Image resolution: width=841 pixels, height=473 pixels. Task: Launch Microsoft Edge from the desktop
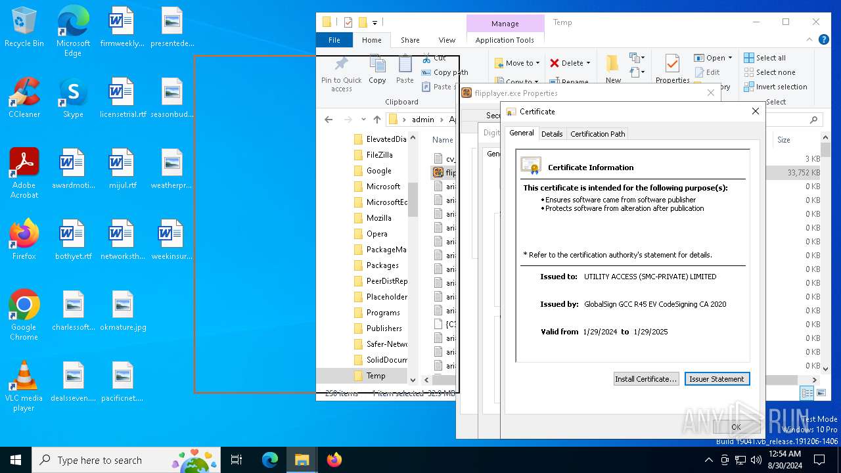73,32
